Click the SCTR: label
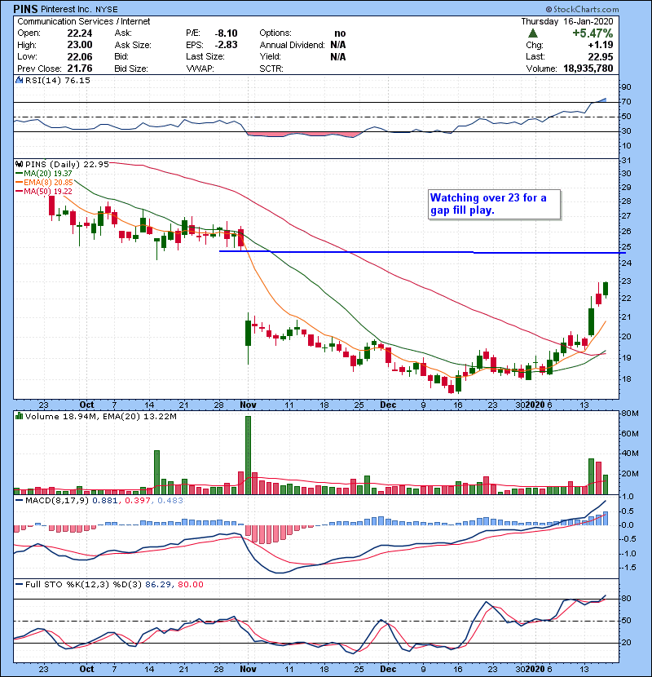652x677 pixels. (x=271, y=69)
